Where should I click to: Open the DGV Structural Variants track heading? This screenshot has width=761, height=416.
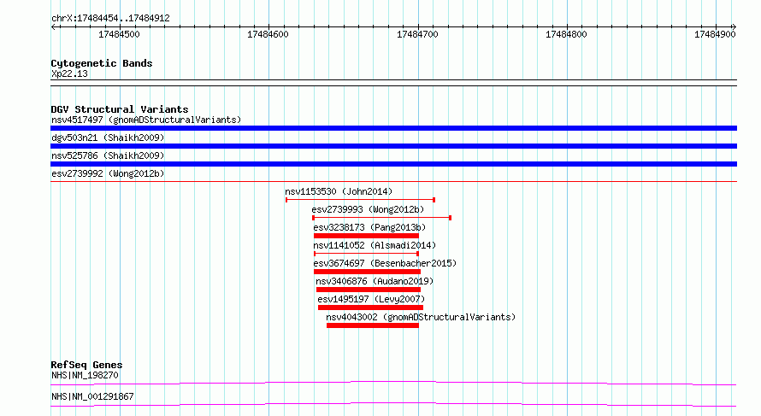120,109
